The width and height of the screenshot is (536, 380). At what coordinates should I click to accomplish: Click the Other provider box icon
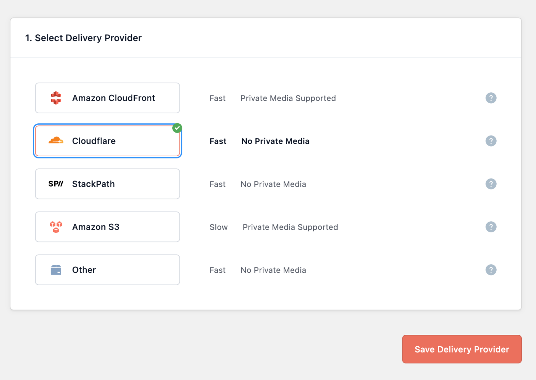[x=56, y=270]
